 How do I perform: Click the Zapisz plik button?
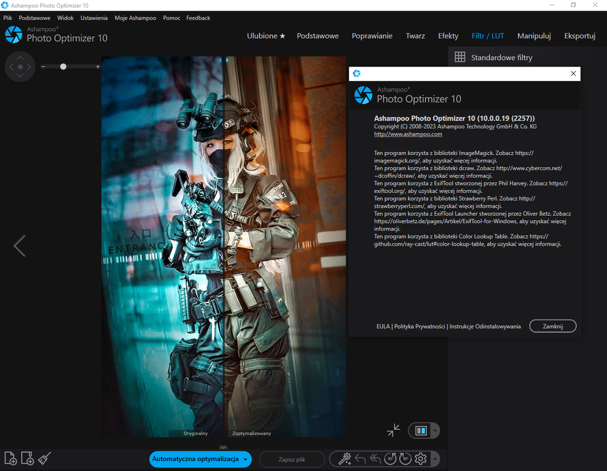click(292, 459)
